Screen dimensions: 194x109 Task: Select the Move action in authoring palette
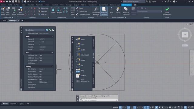point(80,40)
